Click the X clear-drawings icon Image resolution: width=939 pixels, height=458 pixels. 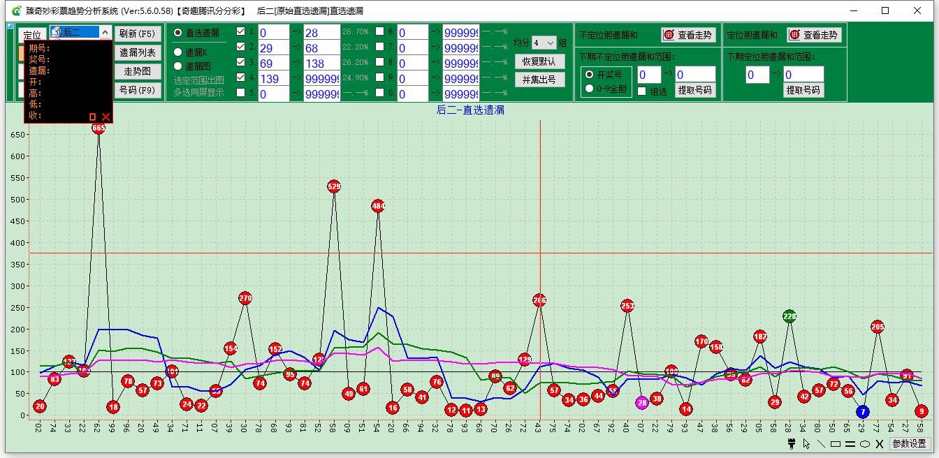[880, 444]
